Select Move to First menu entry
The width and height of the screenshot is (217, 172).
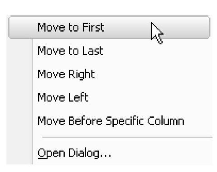pos(109,27)
